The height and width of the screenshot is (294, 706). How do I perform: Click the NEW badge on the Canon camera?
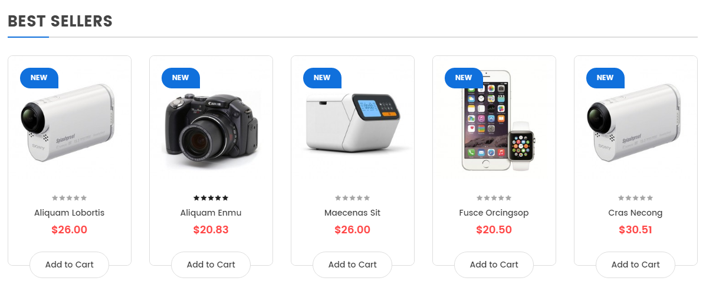(180, 78)
